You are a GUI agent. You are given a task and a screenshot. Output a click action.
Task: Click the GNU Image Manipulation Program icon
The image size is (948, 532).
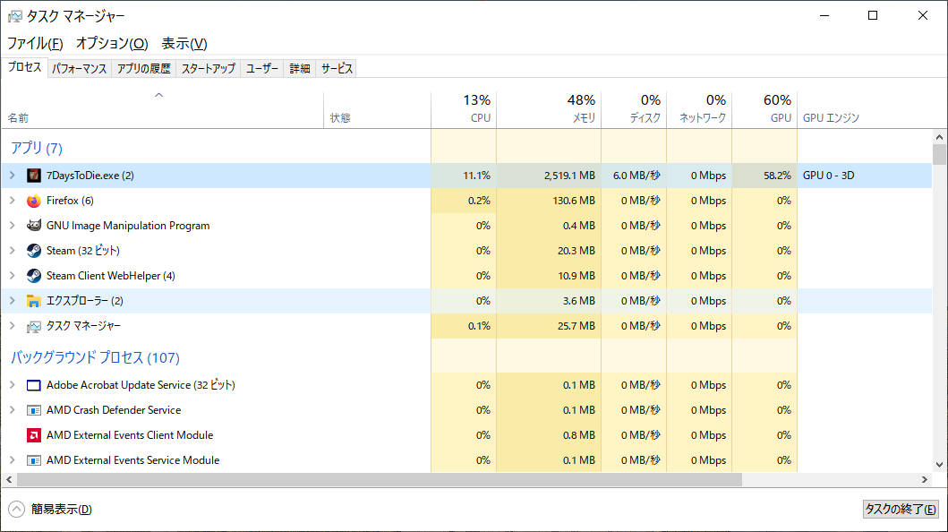click(34, 226)
